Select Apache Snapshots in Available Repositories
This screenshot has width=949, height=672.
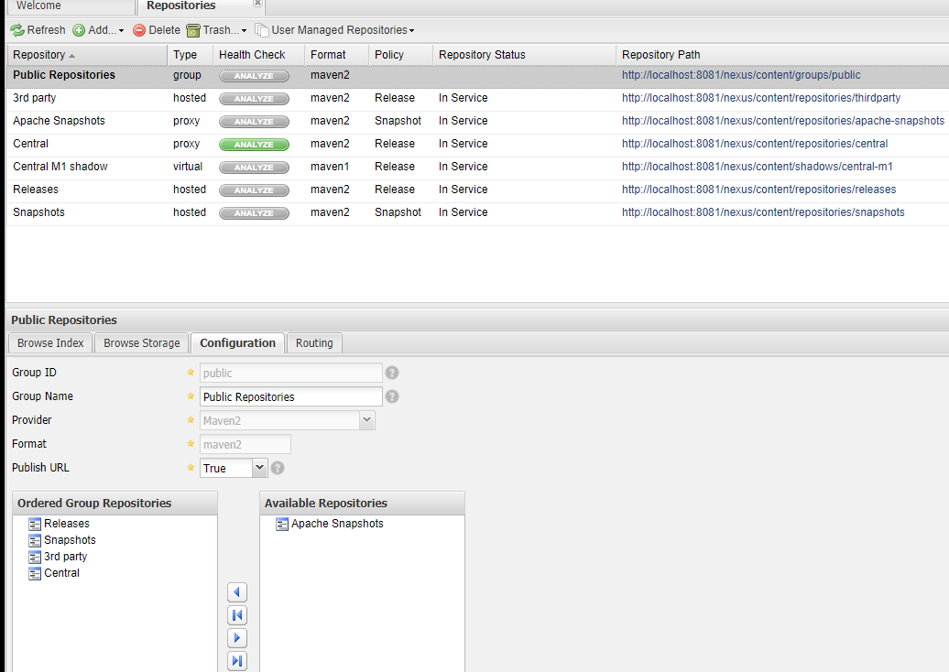[337, 524]
